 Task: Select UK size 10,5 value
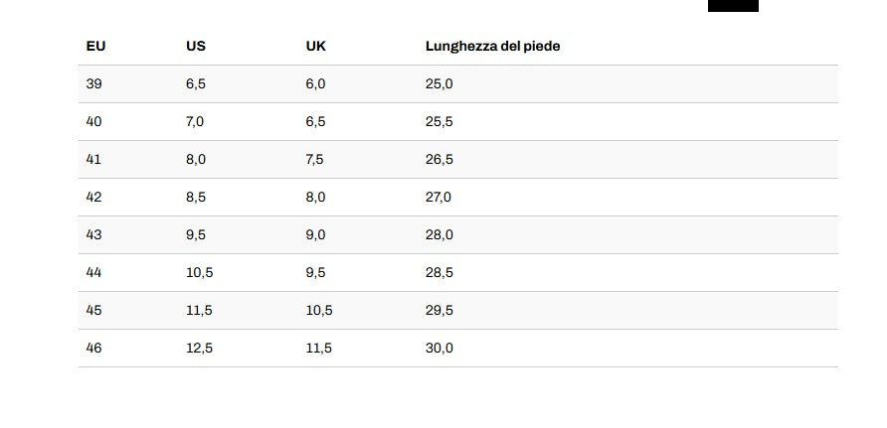319,311
